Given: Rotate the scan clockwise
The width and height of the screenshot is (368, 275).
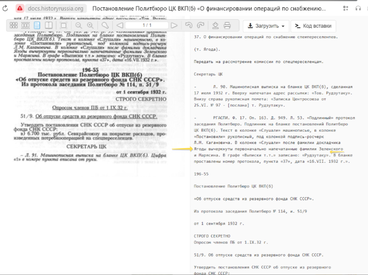Looking at the screenshot, I should pyautogui.click(x=201, y=26).
